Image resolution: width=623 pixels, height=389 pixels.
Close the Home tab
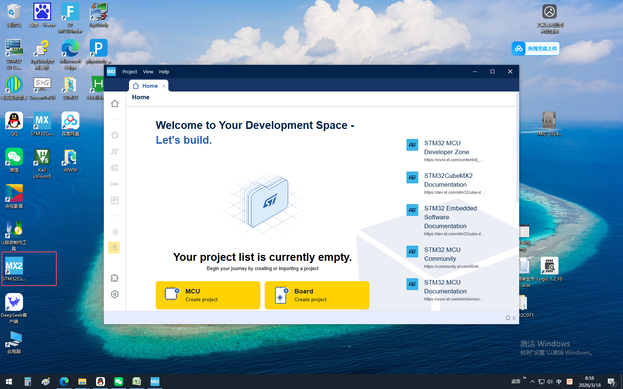pyautogui.click(x=164, y=86)
